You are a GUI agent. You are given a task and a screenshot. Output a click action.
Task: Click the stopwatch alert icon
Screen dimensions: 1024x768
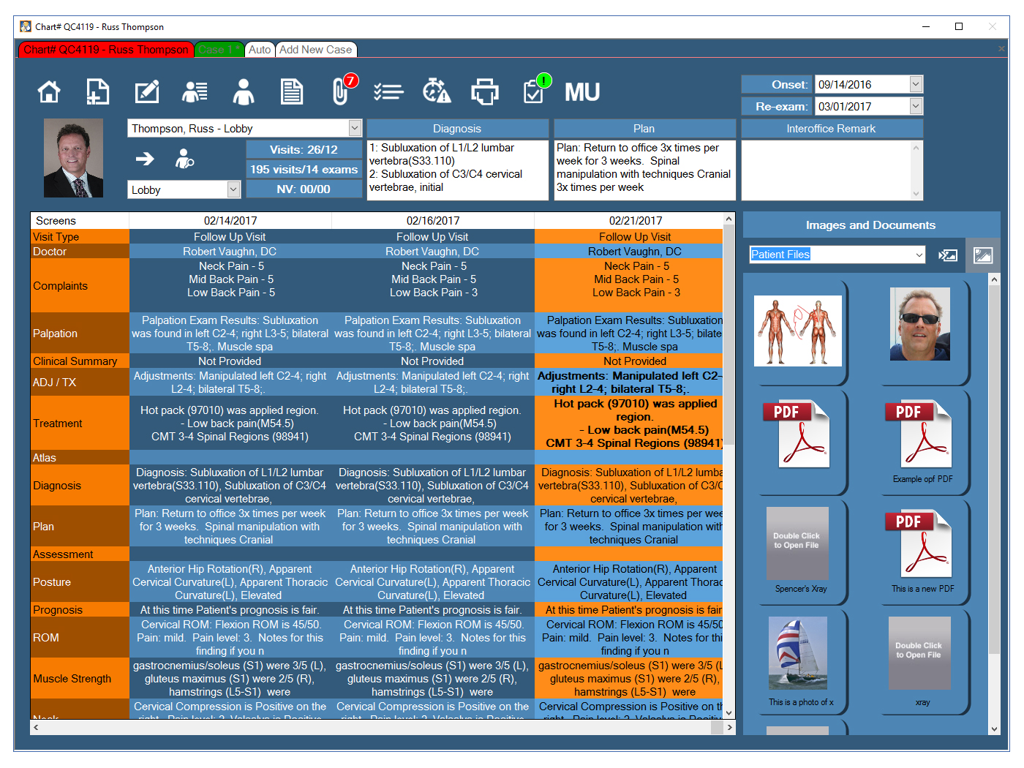point(437,91)
